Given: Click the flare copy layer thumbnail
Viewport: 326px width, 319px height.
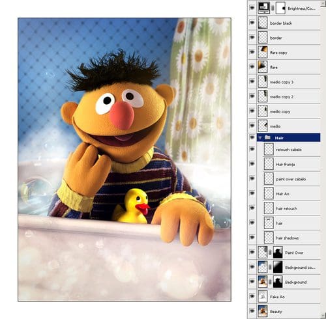Looking at the screenshot, I should pos(263,52).
